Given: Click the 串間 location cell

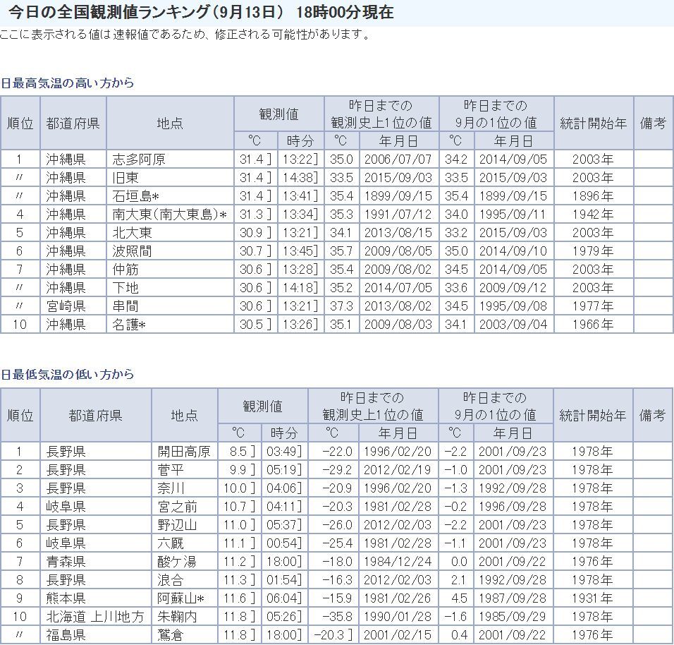Looking at the screenshot, I should (127, 306).
